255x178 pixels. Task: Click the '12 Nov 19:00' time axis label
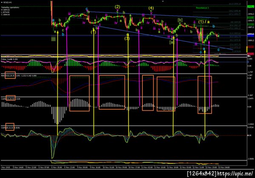(x=211, y=167)
